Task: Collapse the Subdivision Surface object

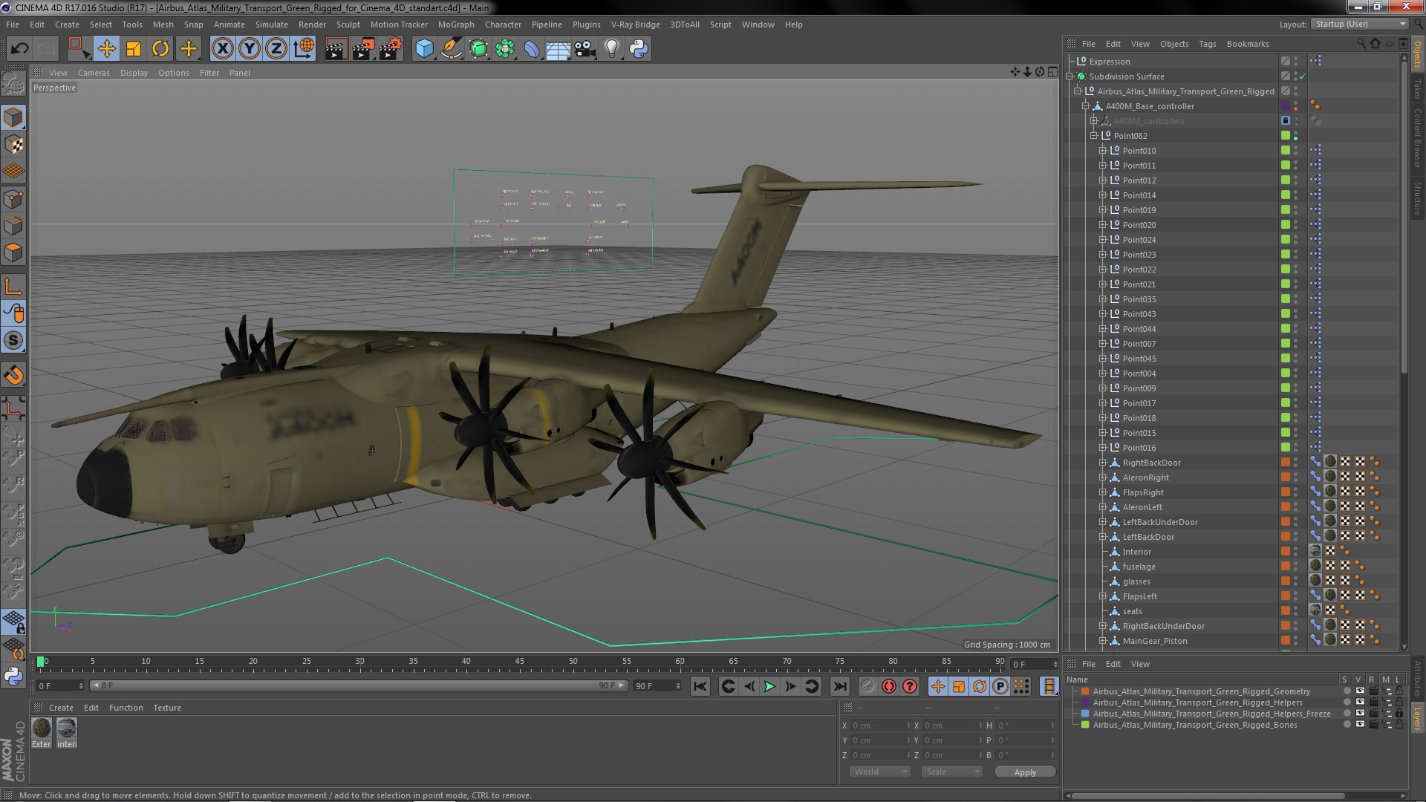Action: pos(1070,76)
